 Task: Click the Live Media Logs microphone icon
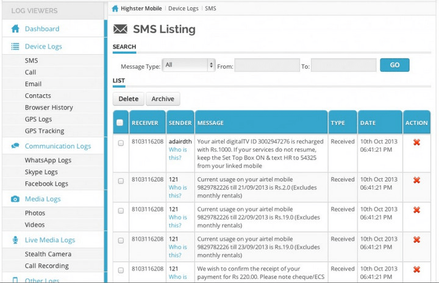pyautogui.click(x=15, y=240)
